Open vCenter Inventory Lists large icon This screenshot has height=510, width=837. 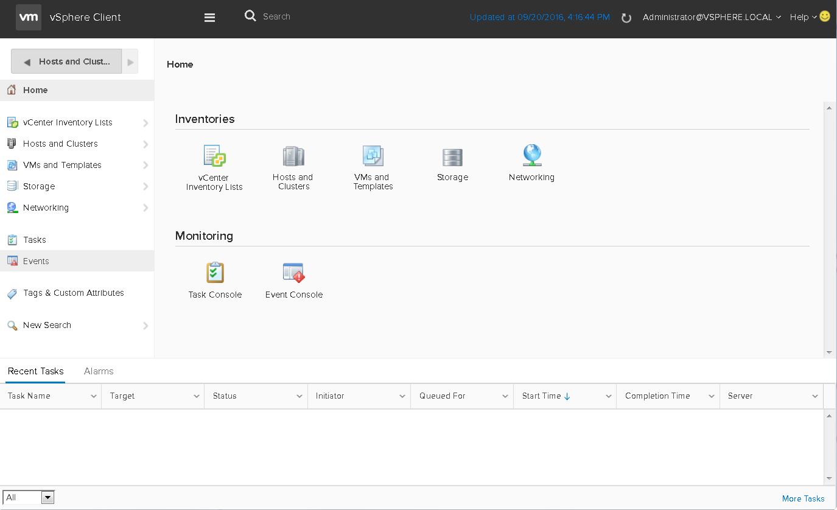[x=214, y=156]
